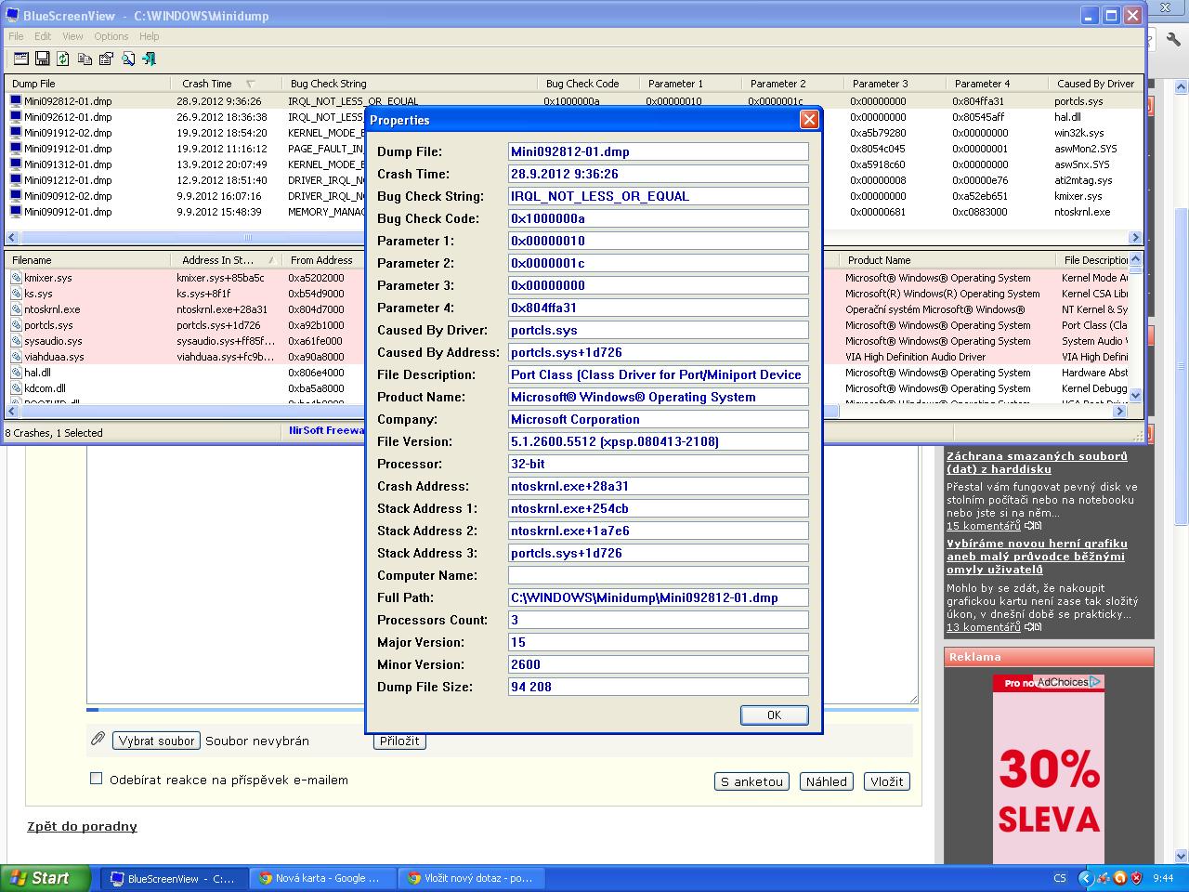Click the Copy selected items icon

coord(85,59)
